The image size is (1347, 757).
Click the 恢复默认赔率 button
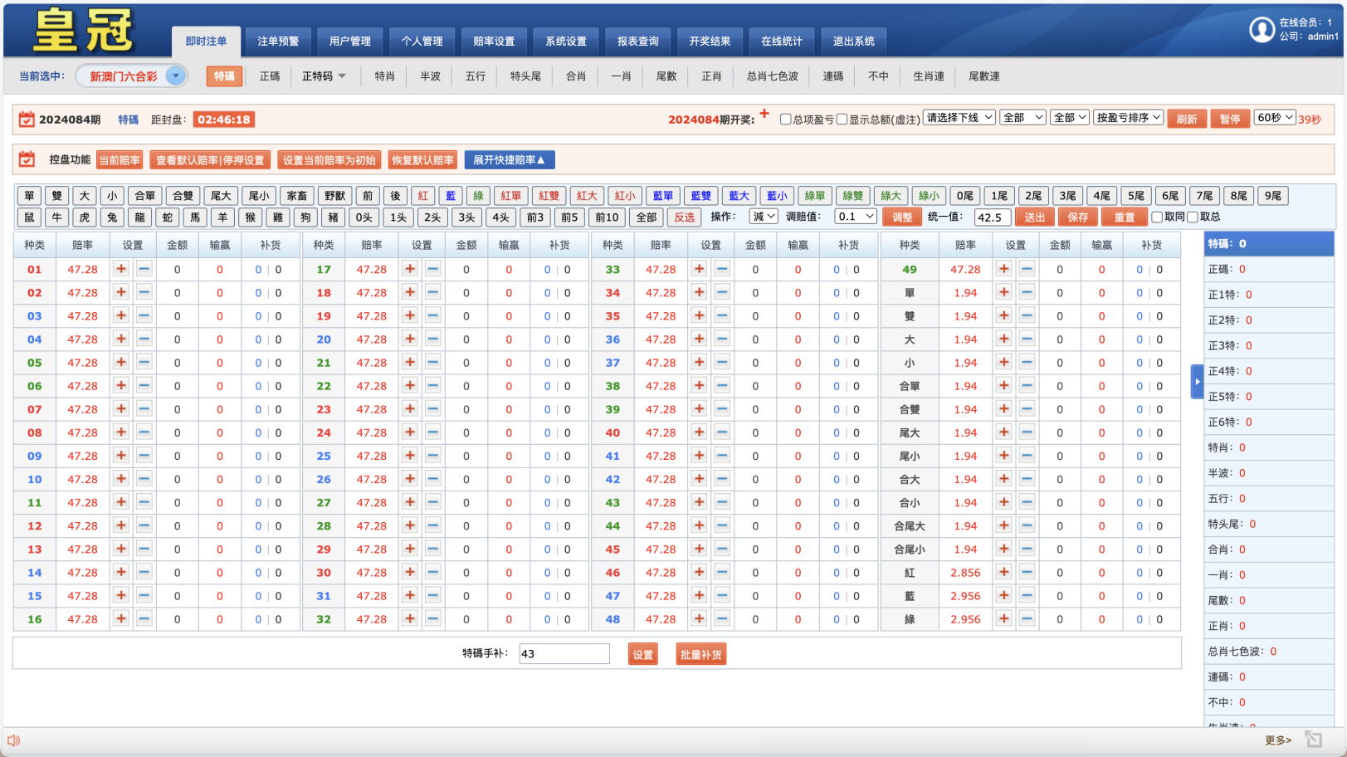click(x=421, y=159)
